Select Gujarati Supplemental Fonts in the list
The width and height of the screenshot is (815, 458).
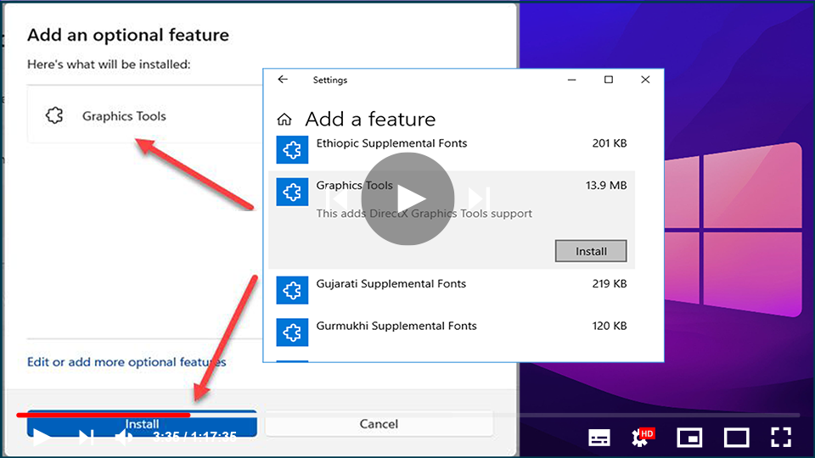(391, 284)
